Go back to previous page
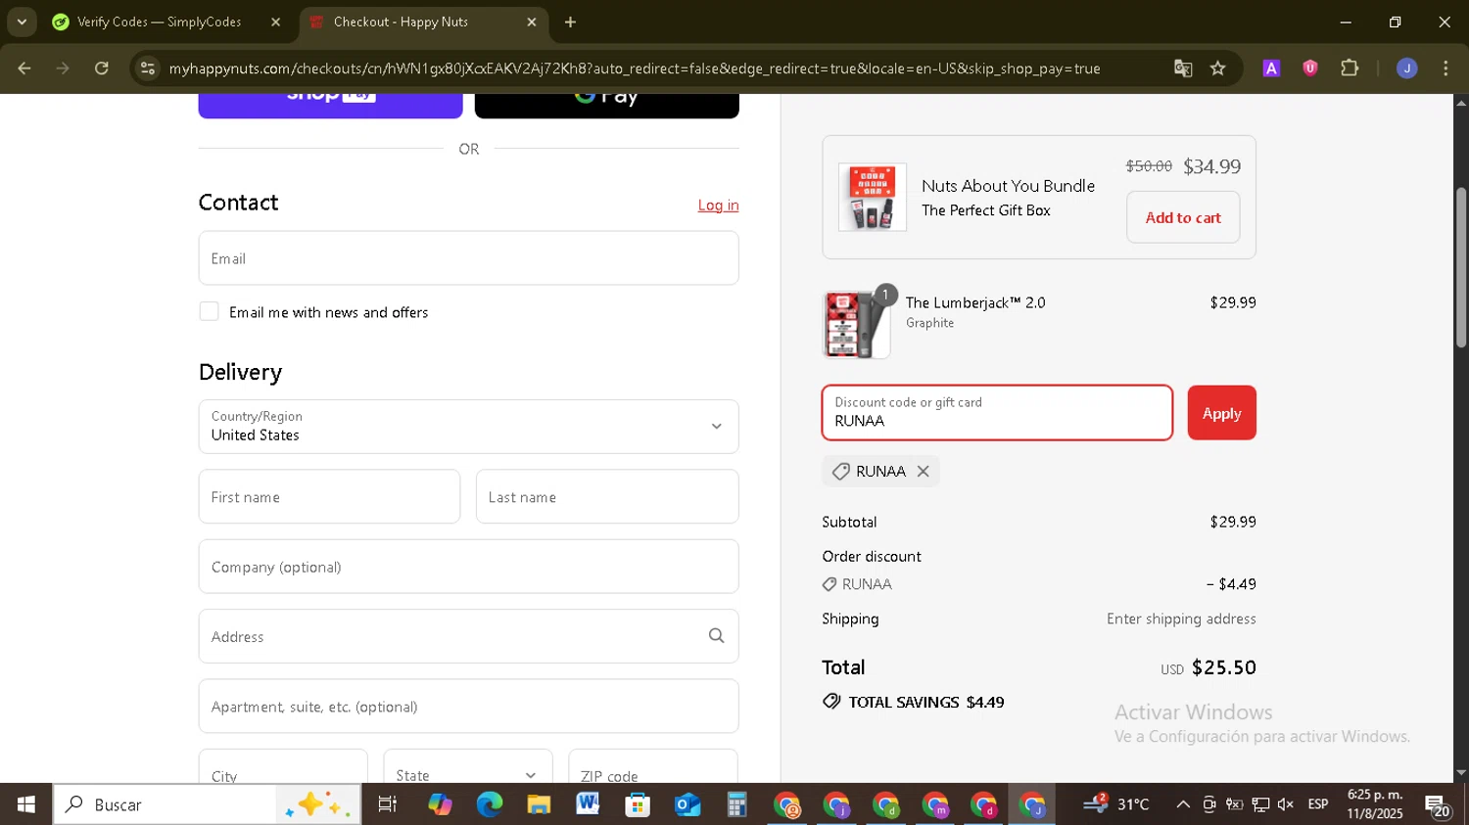Image resolution: width=1469 pixels, height=825 pixels. point(24,69)
